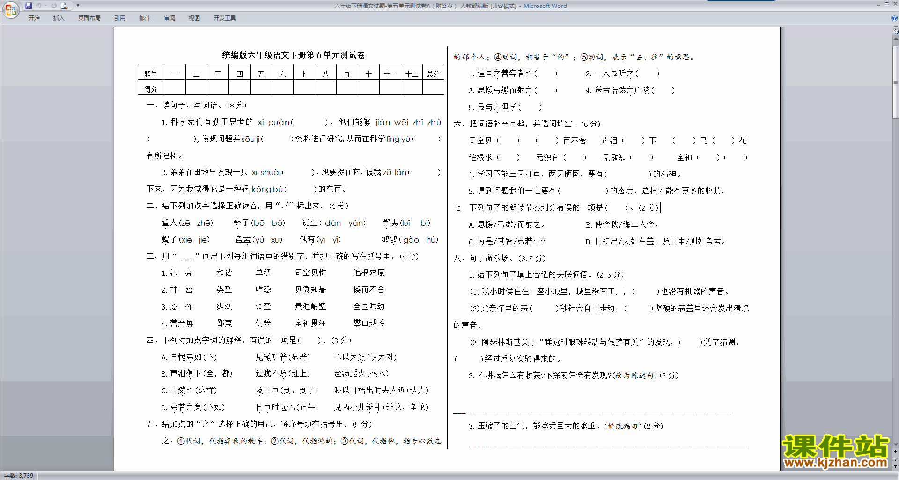Image resolution: width=899 pixels, height=480 pixels.
Task: Click the document title 统编版六年级语文下册第五单元测试卷
Action: tap(293, 55)
